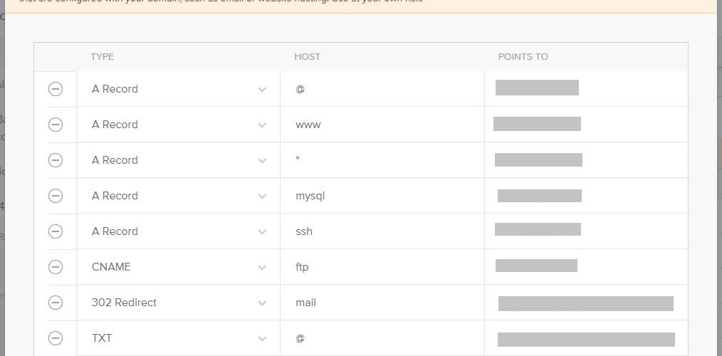Edit Points To value for mail redirect
Screen dimensions: 722x356
point(586,303)
